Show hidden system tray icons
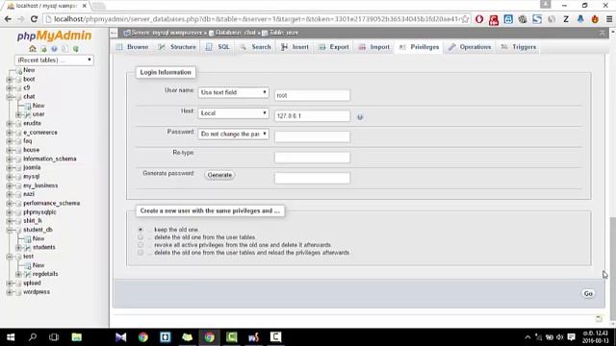Viewport: 616px width, 346px height. [x=527, y=337]
